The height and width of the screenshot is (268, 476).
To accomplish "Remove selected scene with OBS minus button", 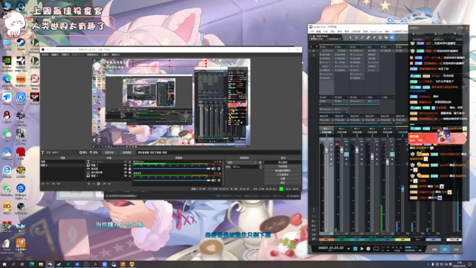I will pyautogui.click(x=48, y=183).
